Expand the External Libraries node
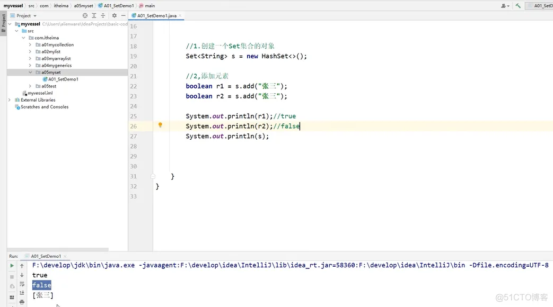This screenshot has width=553, height=307. [8, 100]
